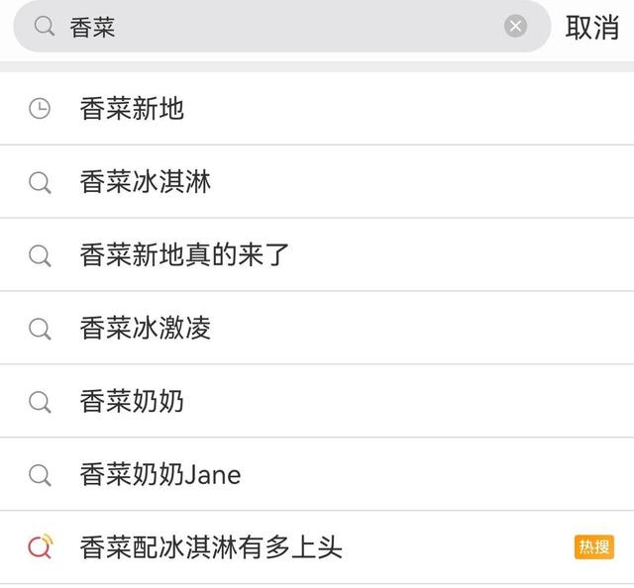The image size is (634, 588).
Task: Click the magnifier icon in search bar
Action: 44,27
